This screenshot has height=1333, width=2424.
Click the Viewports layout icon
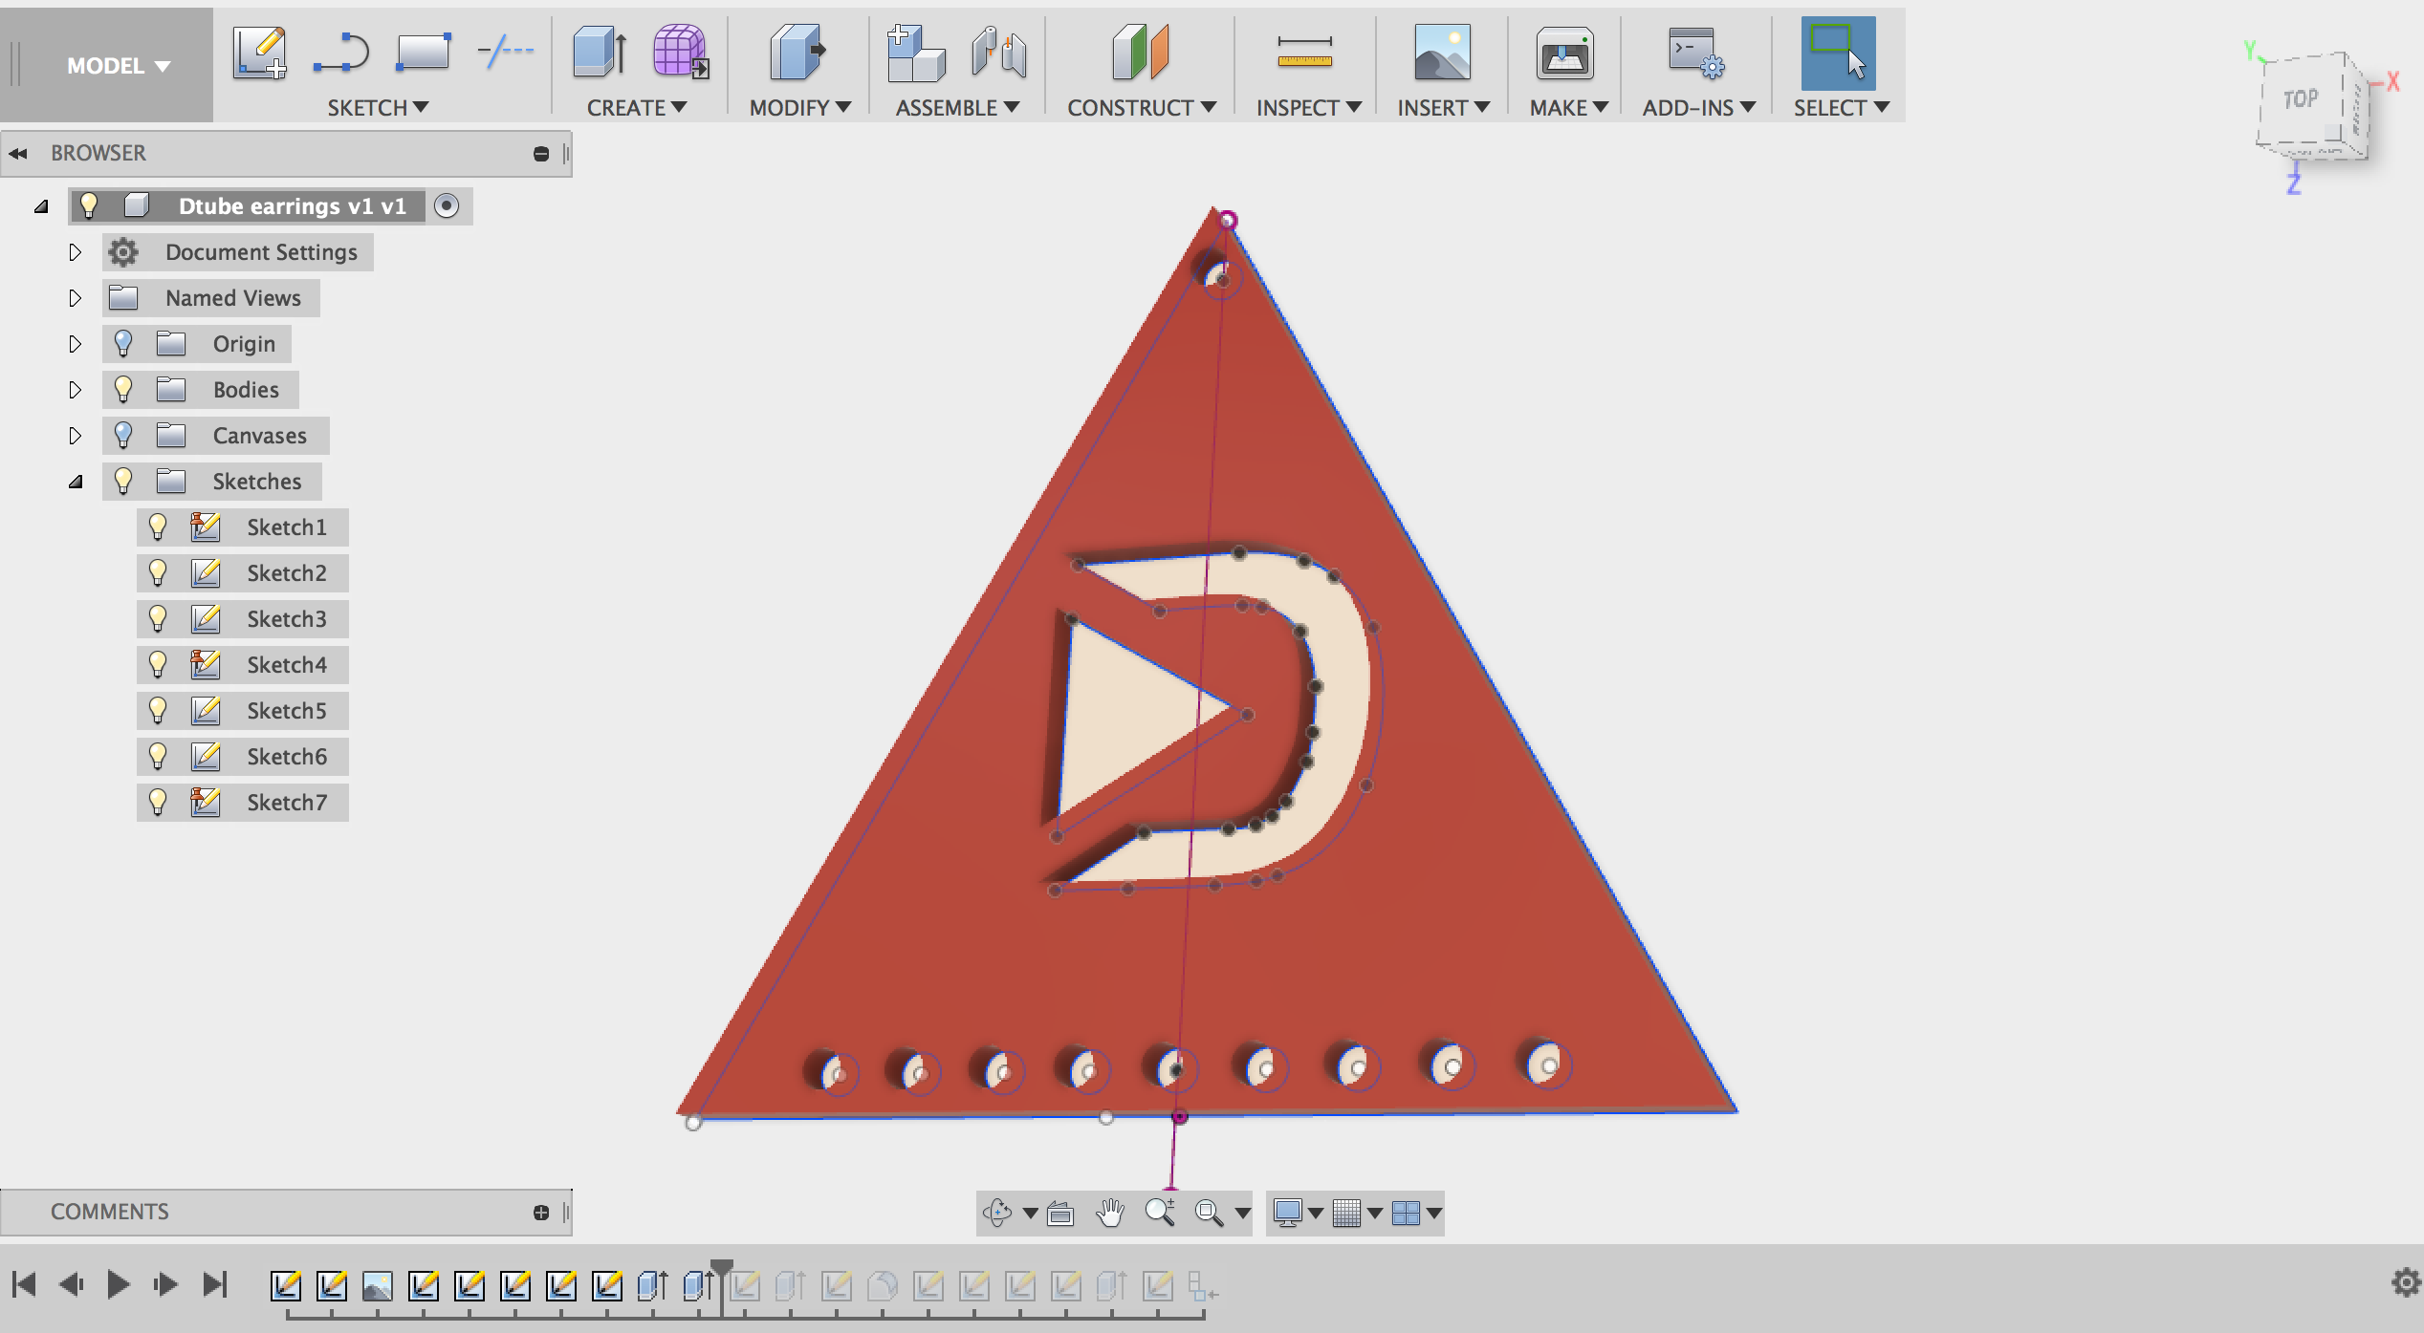point(1406,1213)
